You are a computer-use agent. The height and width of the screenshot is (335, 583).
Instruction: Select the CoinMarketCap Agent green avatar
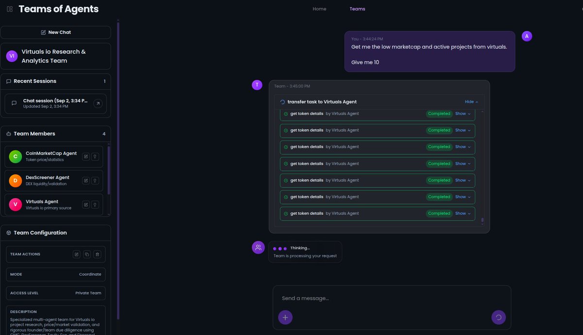16,156
